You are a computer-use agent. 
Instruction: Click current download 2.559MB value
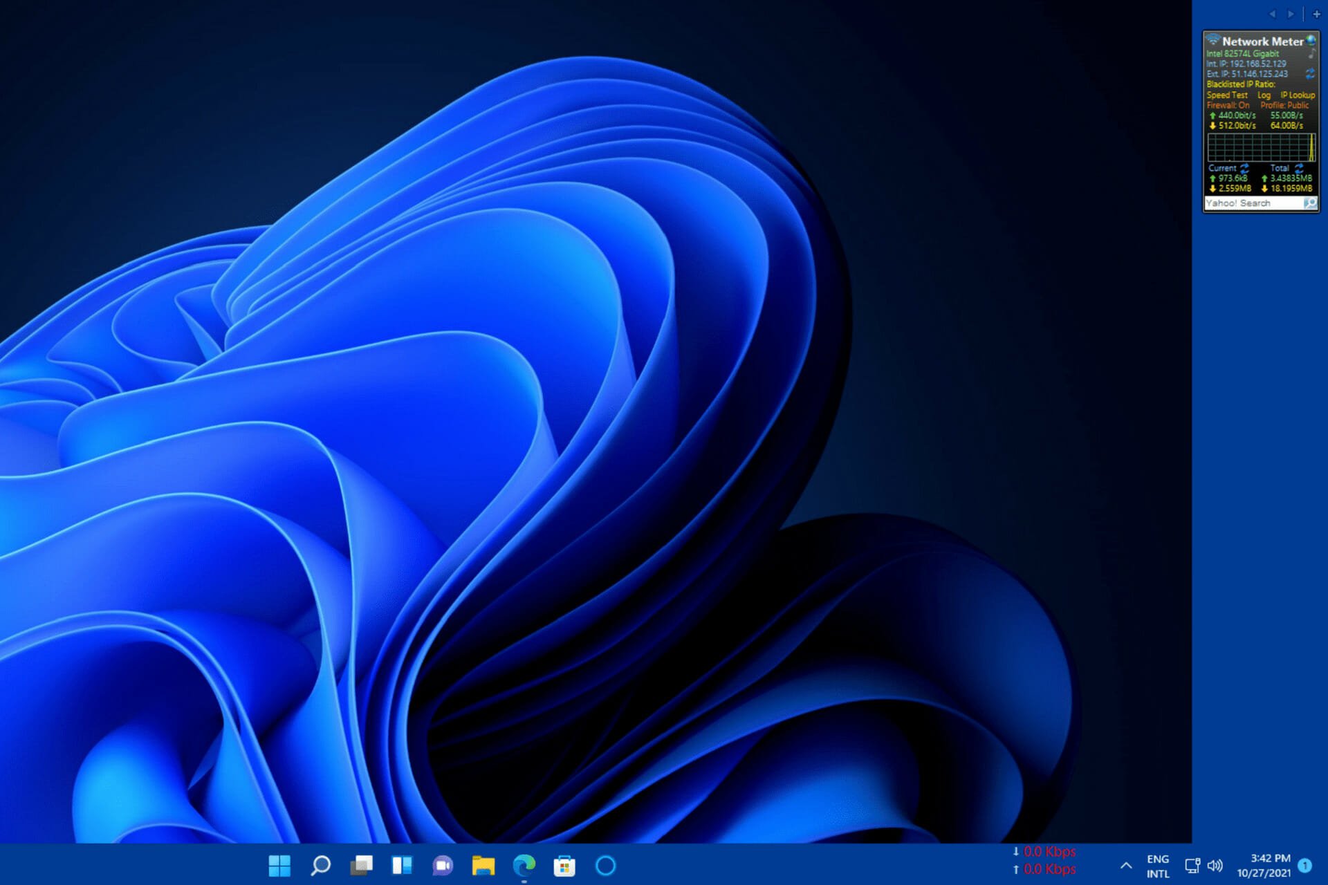[x=1235, y=188]
